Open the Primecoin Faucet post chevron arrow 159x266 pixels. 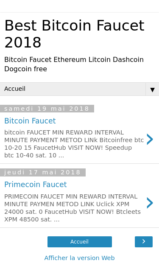pos(150,203)
